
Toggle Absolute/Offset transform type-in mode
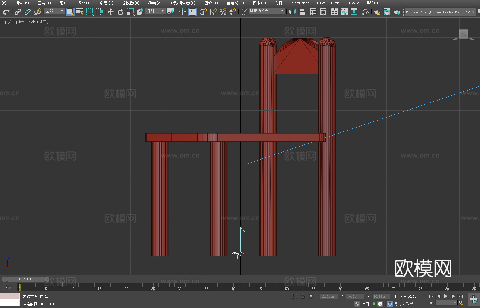pos(311,296)
